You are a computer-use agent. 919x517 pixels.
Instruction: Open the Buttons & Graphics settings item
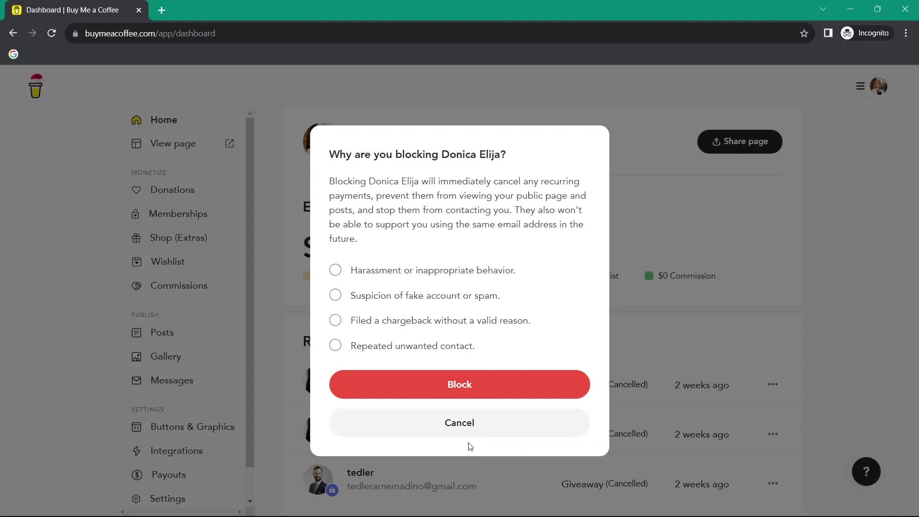192,427
